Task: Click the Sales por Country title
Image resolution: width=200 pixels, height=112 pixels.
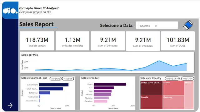Action: point(151,78)
